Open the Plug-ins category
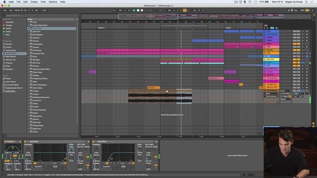Image resolution: width=317 pixels, height=178 pixels. click(9, 63)
